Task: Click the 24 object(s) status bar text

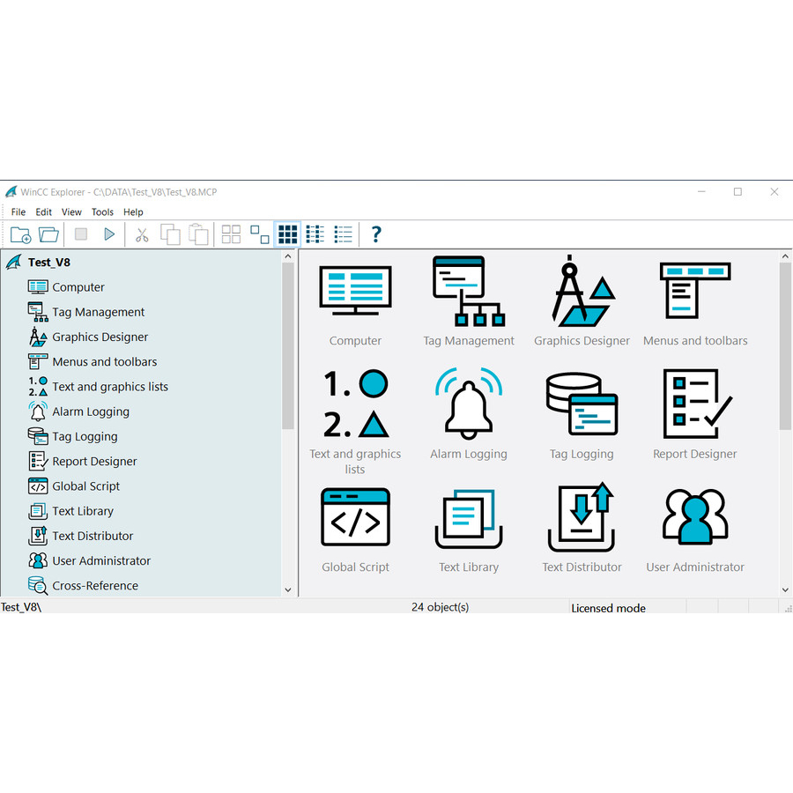Action: point(440,607)
